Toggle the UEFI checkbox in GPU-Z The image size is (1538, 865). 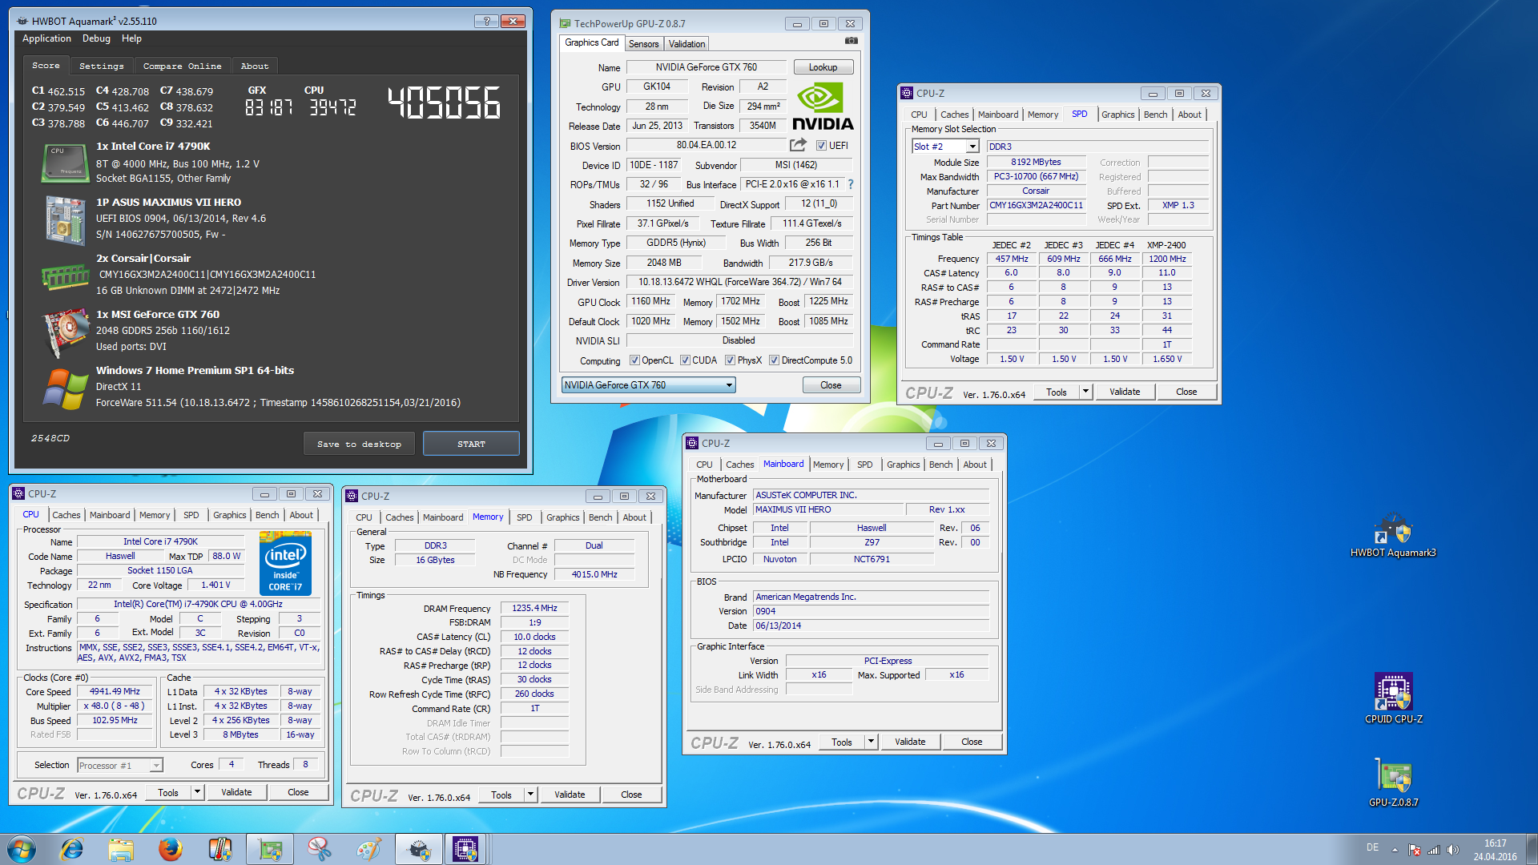coord(821,146)
